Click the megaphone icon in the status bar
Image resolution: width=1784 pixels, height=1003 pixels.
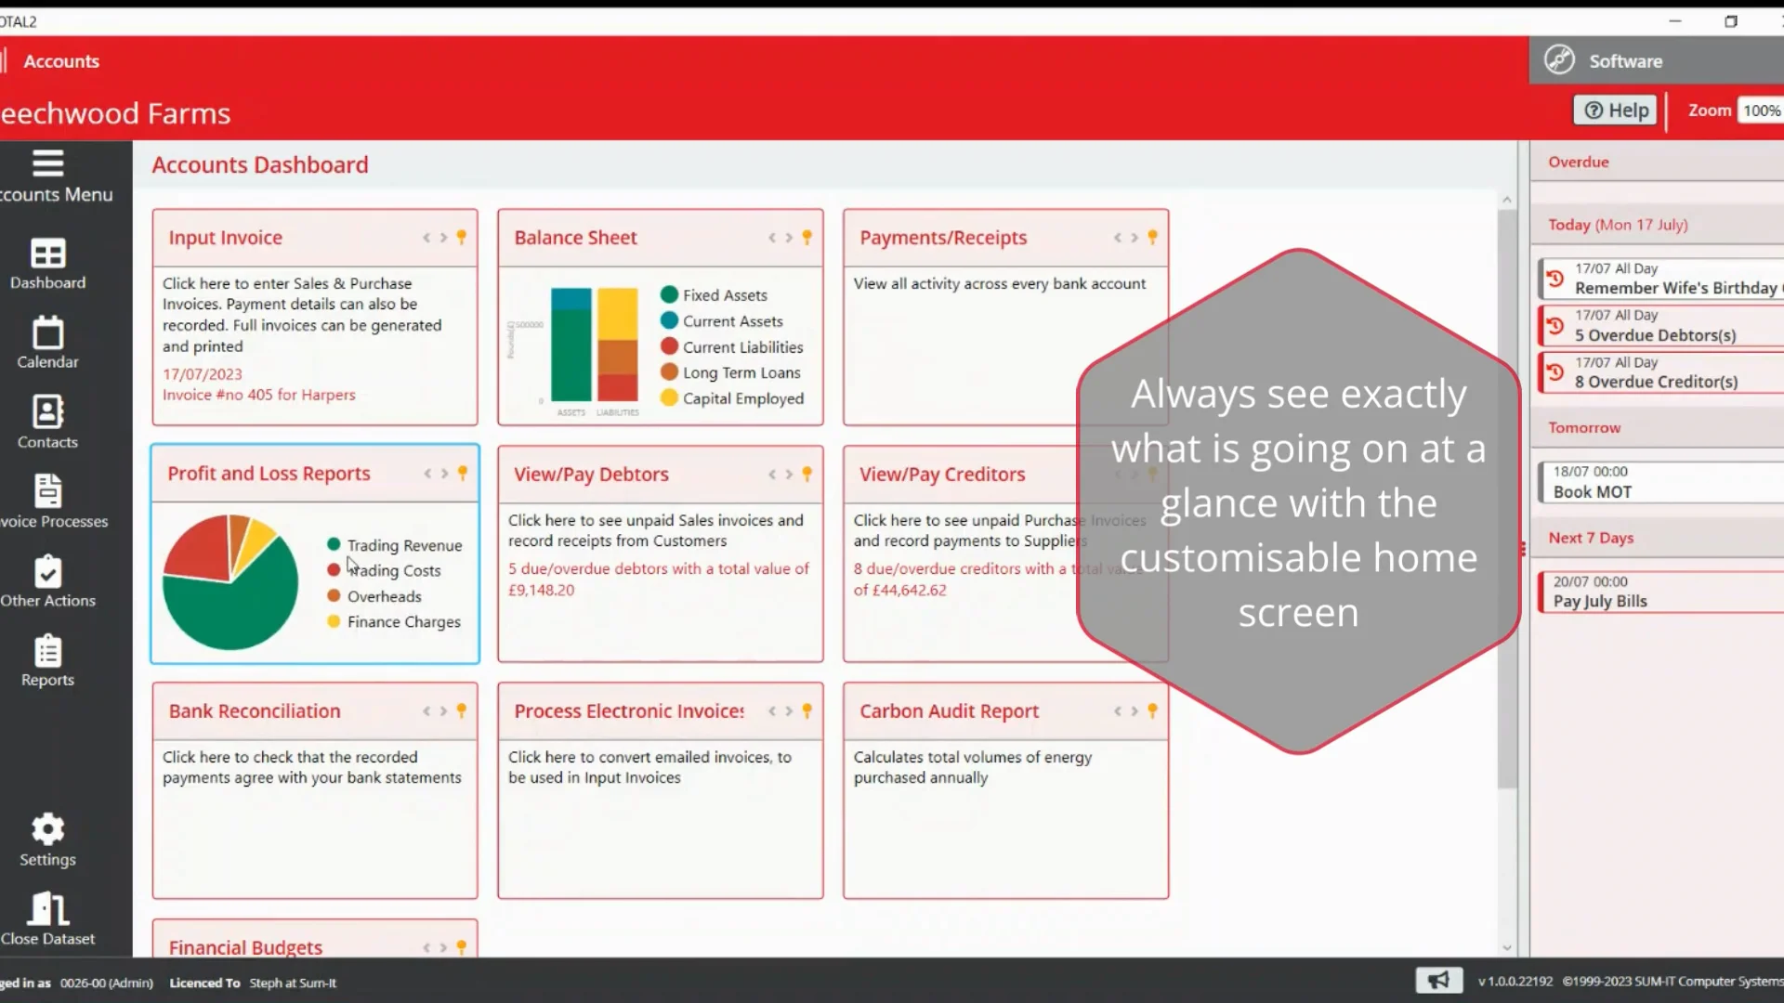1438,980
